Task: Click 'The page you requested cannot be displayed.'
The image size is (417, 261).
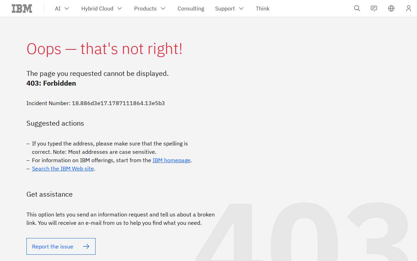Action: [x=97, y=73]
